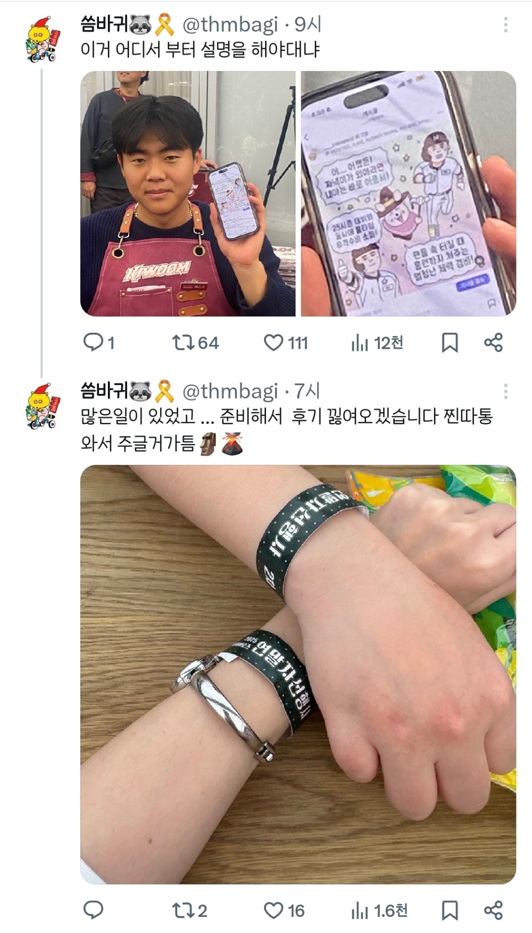The height and width of the screenshot is (933, 532).
Task: Reply to the wristband tweet
Action: pos(93,910)
